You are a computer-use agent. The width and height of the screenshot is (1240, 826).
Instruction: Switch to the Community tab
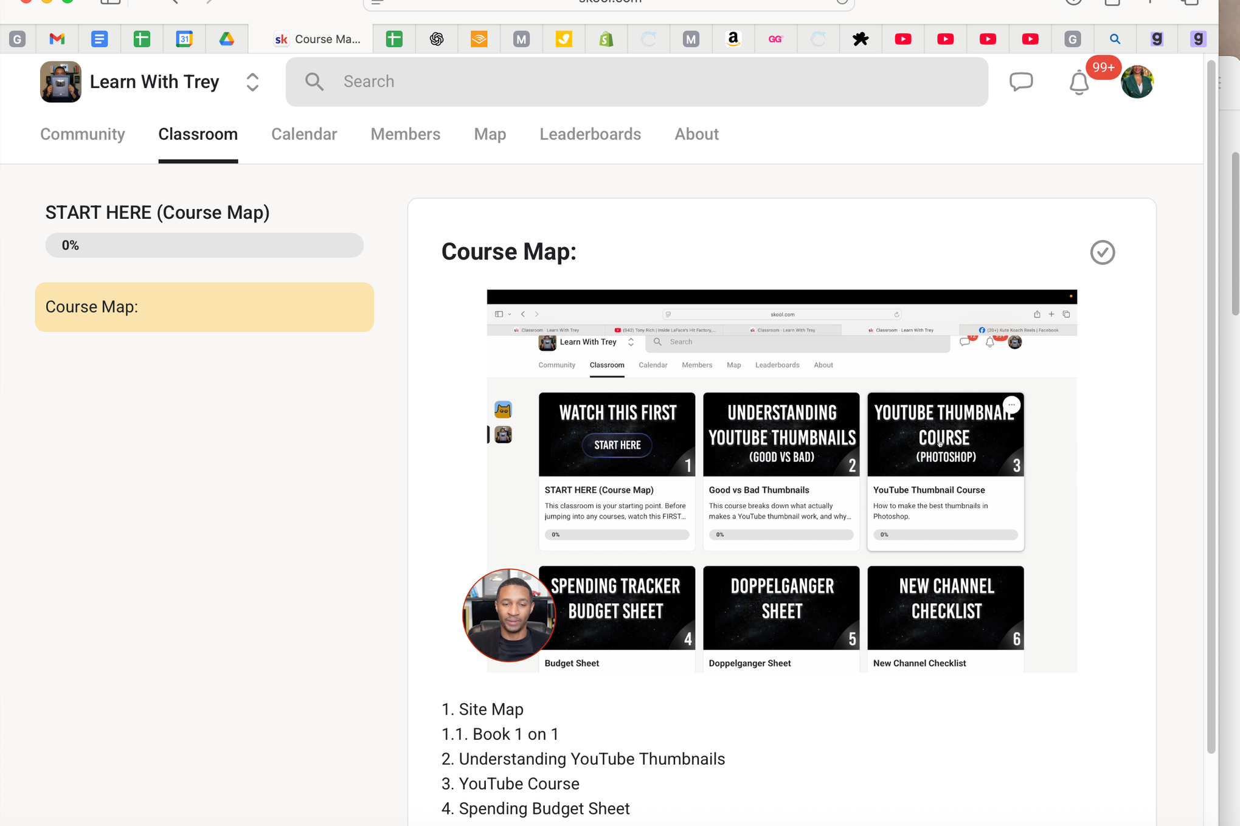[83, 134]
